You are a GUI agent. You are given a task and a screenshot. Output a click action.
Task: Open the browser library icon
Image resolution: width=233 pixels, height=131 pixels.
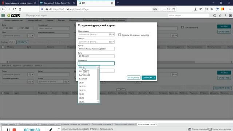[201, 9]
